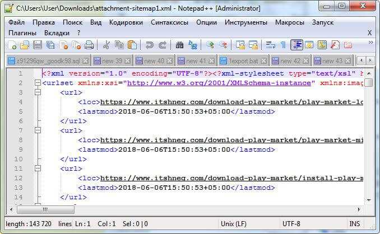The width and height of the screenshot is (380, 234).
Task: Switch to the new 43 tab
Action: [332, 61]
